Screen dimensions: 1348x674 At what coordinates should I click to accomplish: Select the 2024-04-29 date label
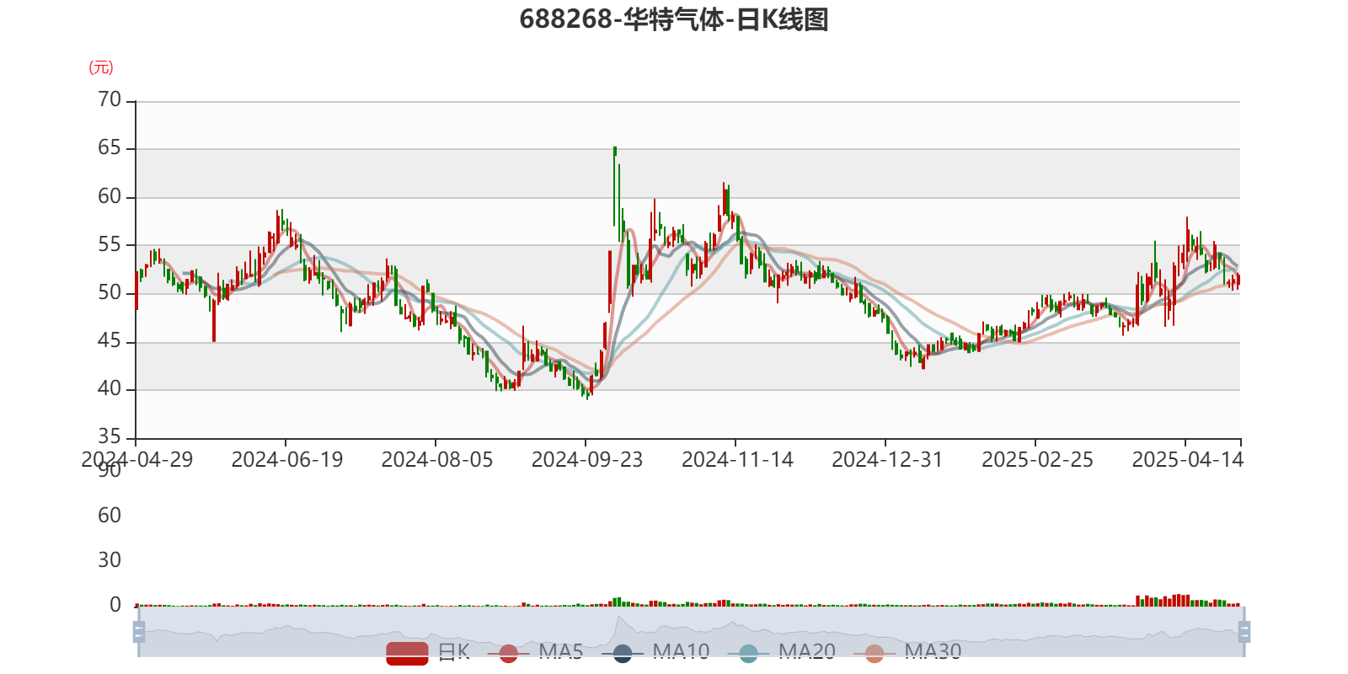[137, 460]
